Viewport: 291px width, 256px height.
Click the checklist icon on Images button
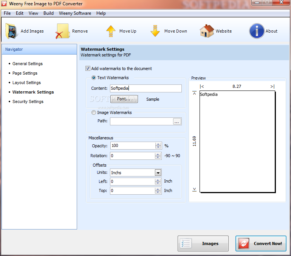click(x=186, y=244)
